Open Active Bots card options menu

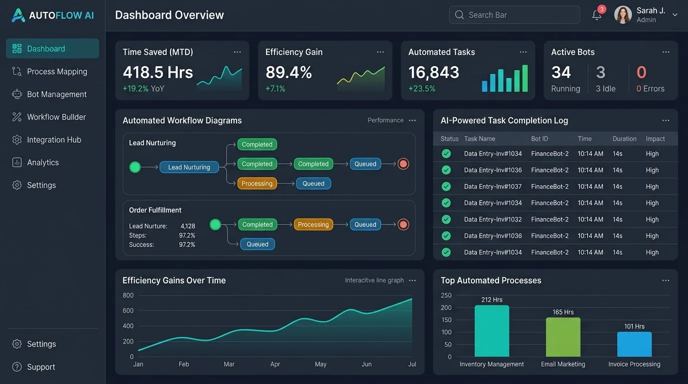pos(665,52)
